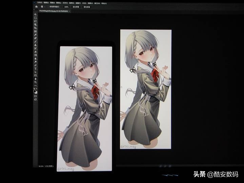Swap foreground and background colors
Screen dimensions: 244x183
pyautogui.click(x=36, y=88)
